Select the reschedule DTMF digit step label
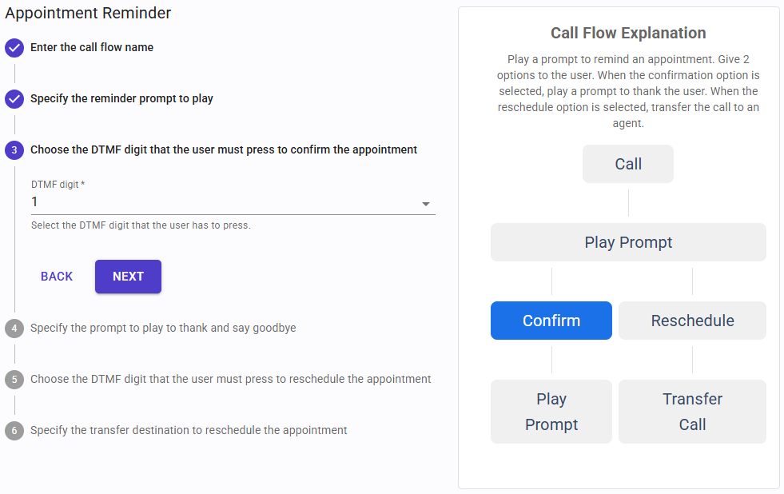This screenshot has width=784, height=494. tap(230, 380)
